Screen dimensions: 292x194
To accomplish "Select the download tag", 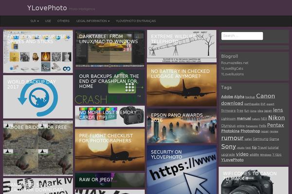I will [232, 103].
